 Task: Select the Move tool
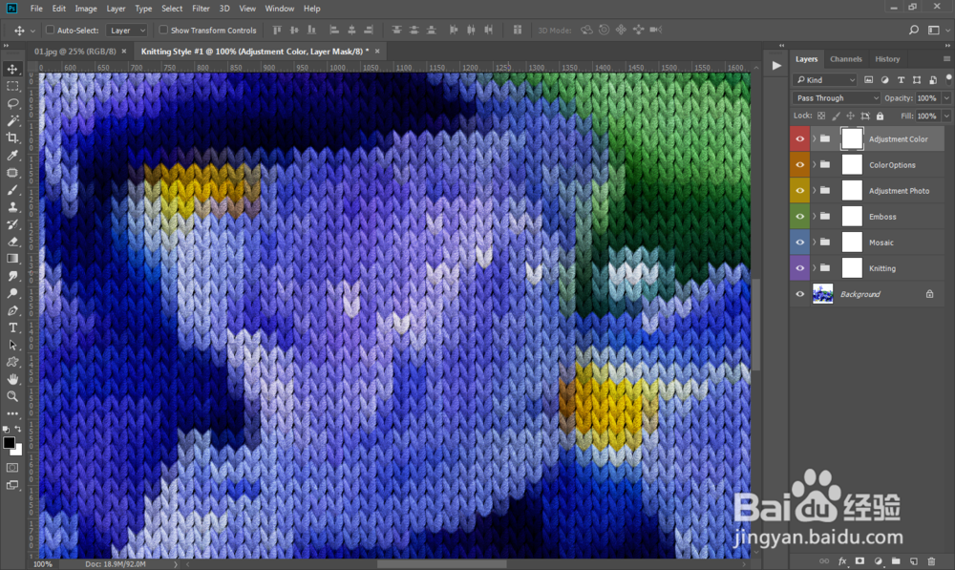click(12, 69)
